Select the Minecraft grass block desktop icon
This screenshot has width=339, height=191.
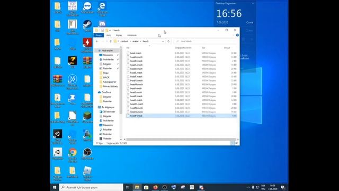click(87, 117)
